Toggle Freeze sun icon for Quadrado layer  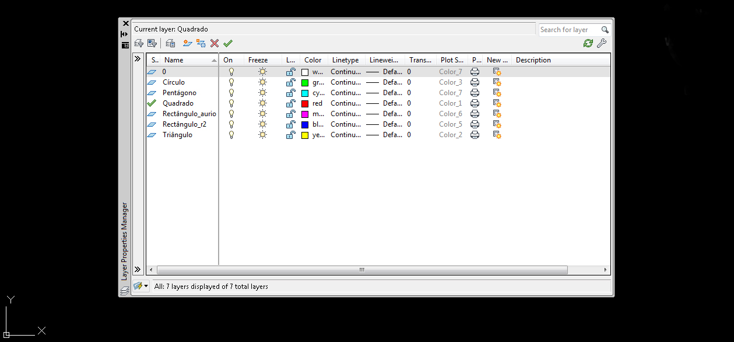point(263,103)
